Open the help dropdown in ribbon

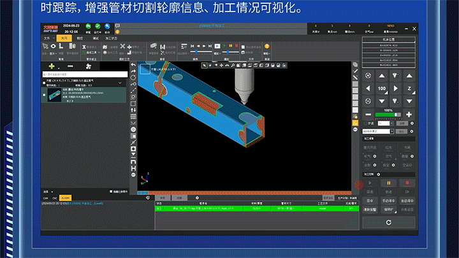266,54
